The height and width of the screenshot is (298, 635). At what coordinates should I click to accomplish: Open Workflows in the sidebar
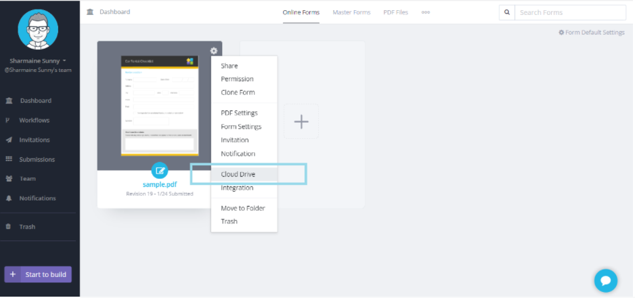(x=34, y=121)
